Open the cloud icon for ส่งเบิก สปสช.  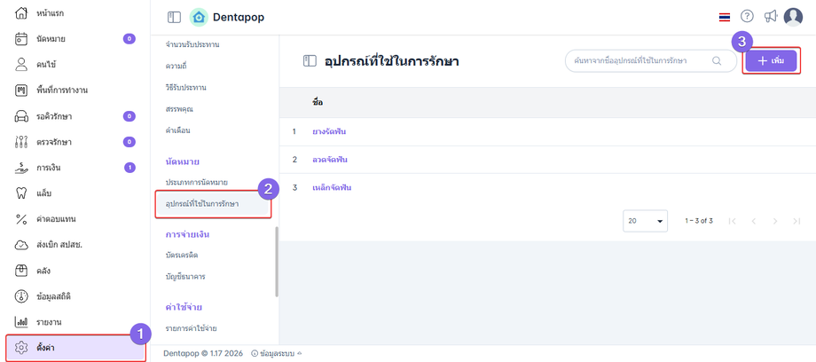[x=22, y=245]
